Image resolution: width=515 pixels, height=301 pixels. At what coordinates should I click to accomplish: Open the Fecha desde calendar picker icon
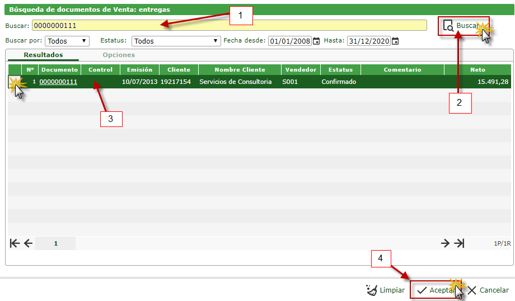pos(316,41)
